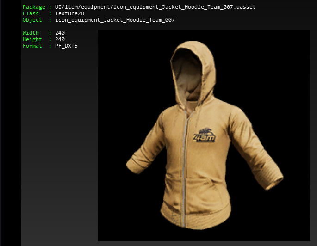Screen dimensions: 317x246
Task: Click the green Height label
Action: [x=32, y=40]
